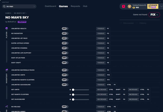163x112 pixels.
Task: Click the Upgrade to Pro button
Action: pos(153,6)
